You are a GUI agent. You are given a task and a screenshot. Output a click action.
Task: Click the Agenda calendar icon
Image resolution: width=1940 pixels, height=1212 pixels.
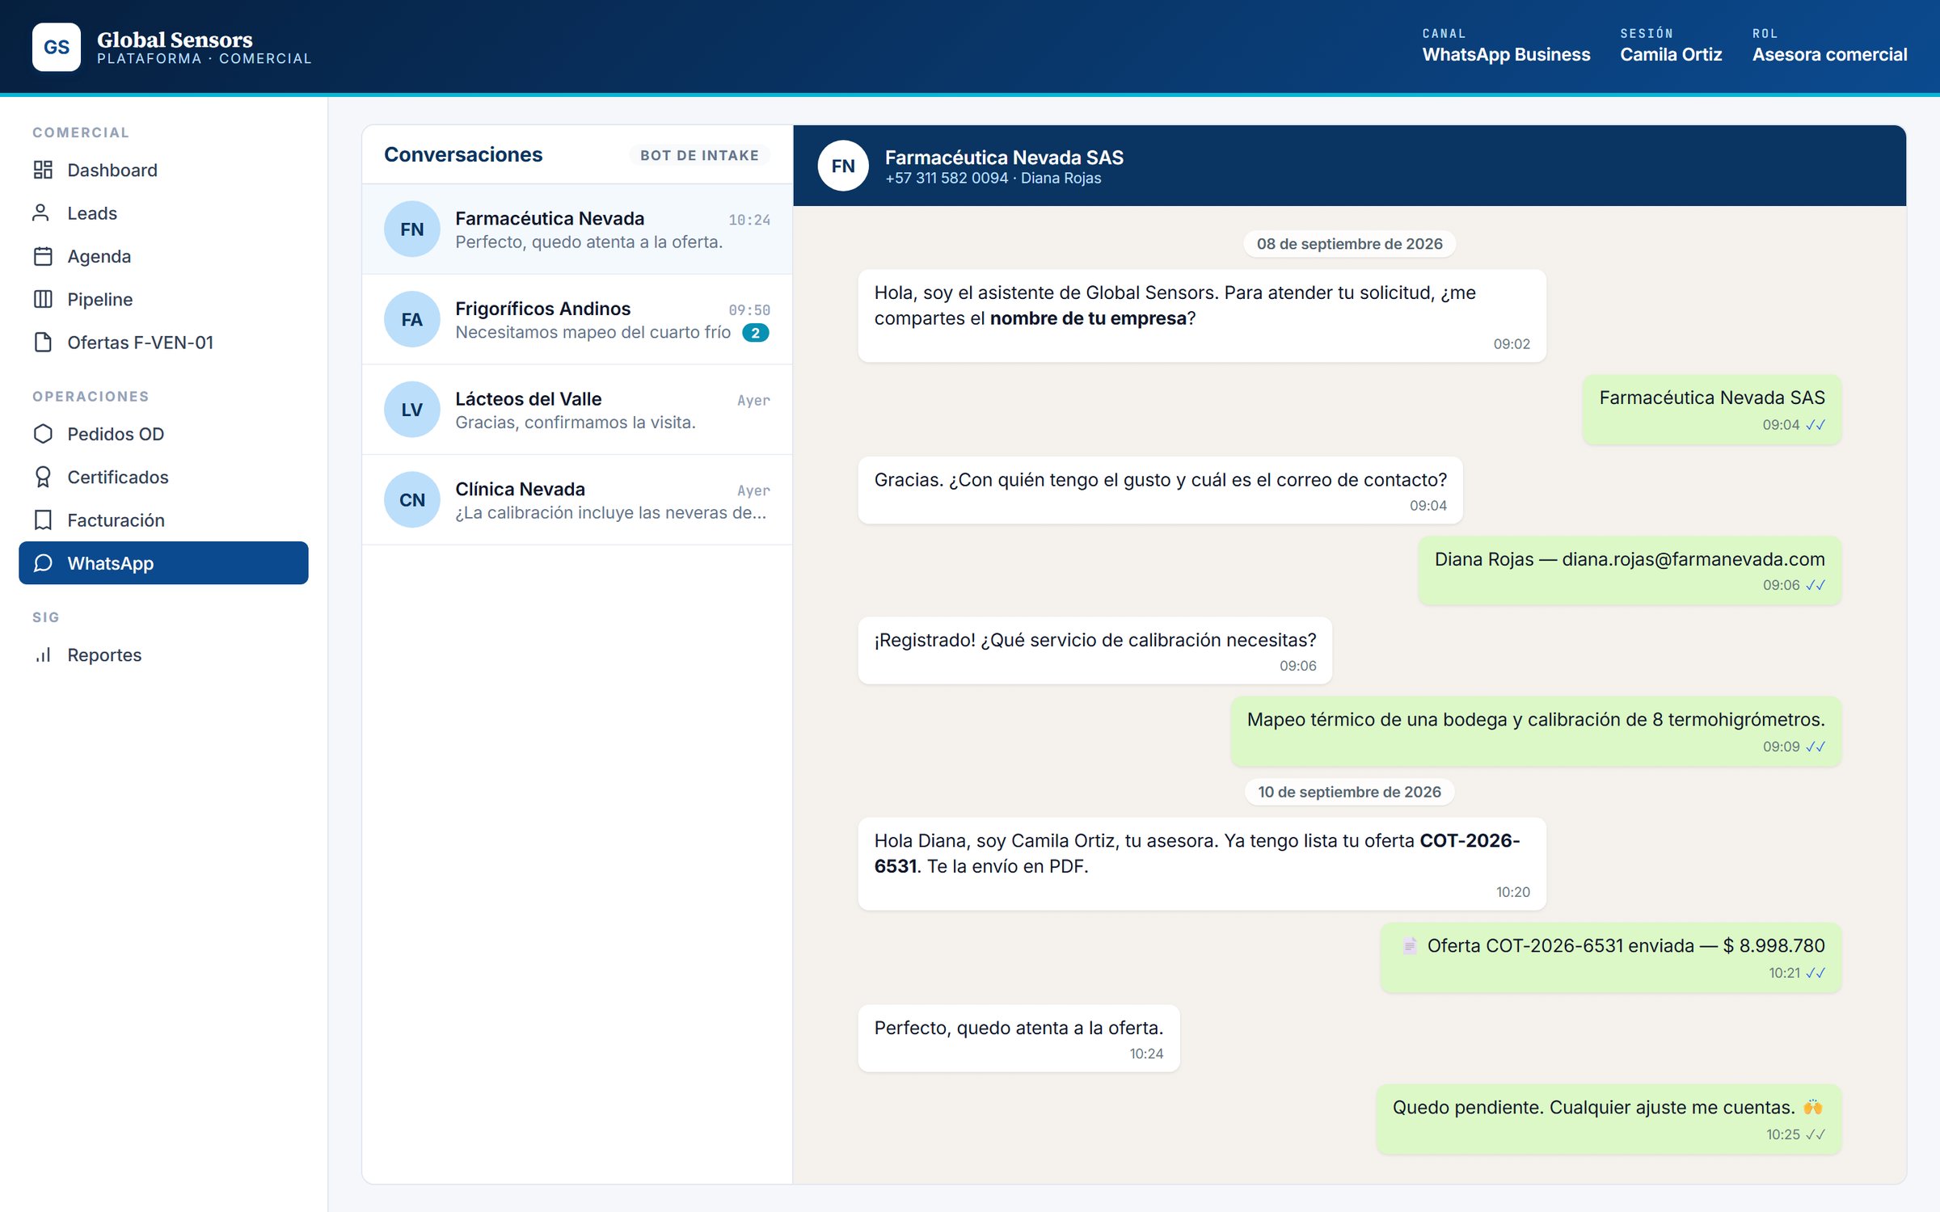coord(43,256)
